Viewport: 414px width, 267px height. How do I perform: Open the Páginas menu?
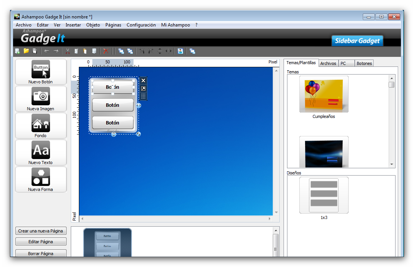(113, 25)
